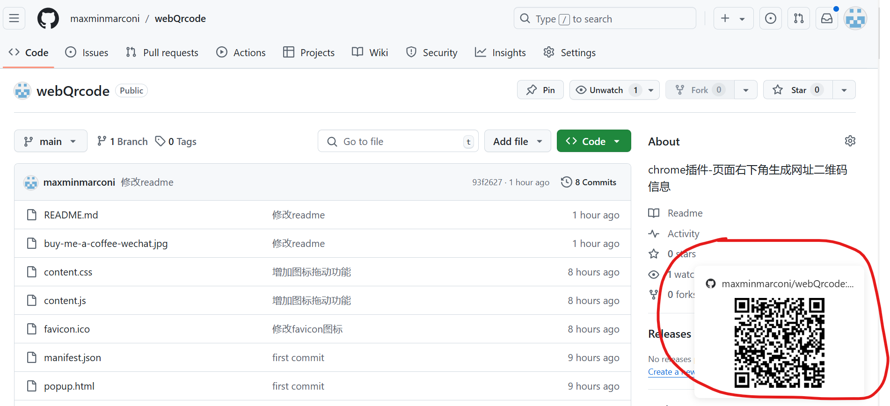Click the Readme book icon in About

pos(654,213)
